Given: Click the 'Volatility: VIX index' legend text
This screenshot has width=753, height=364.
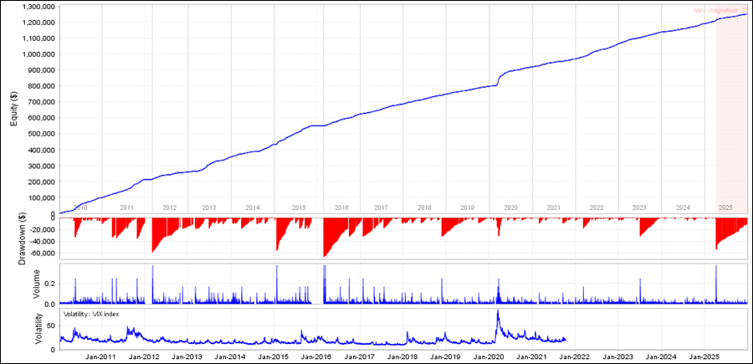Looking at the screenshot, I should pos(91,314).
